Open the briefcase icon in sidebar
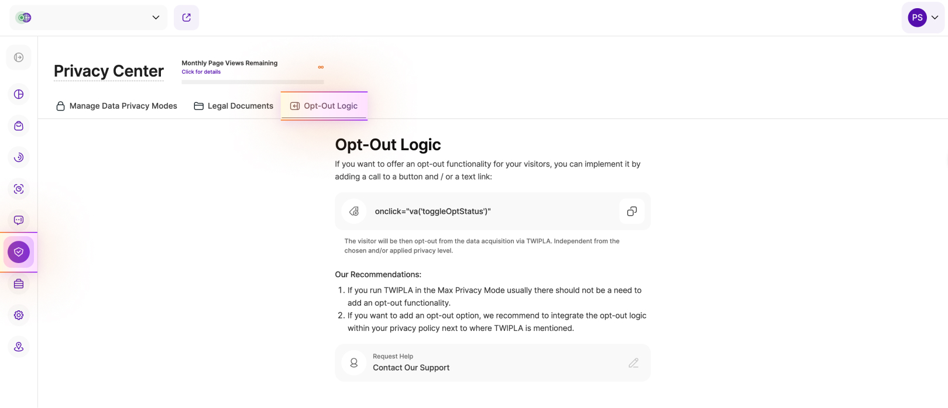This screenshot has height=408, width=948. click(19, 283)
